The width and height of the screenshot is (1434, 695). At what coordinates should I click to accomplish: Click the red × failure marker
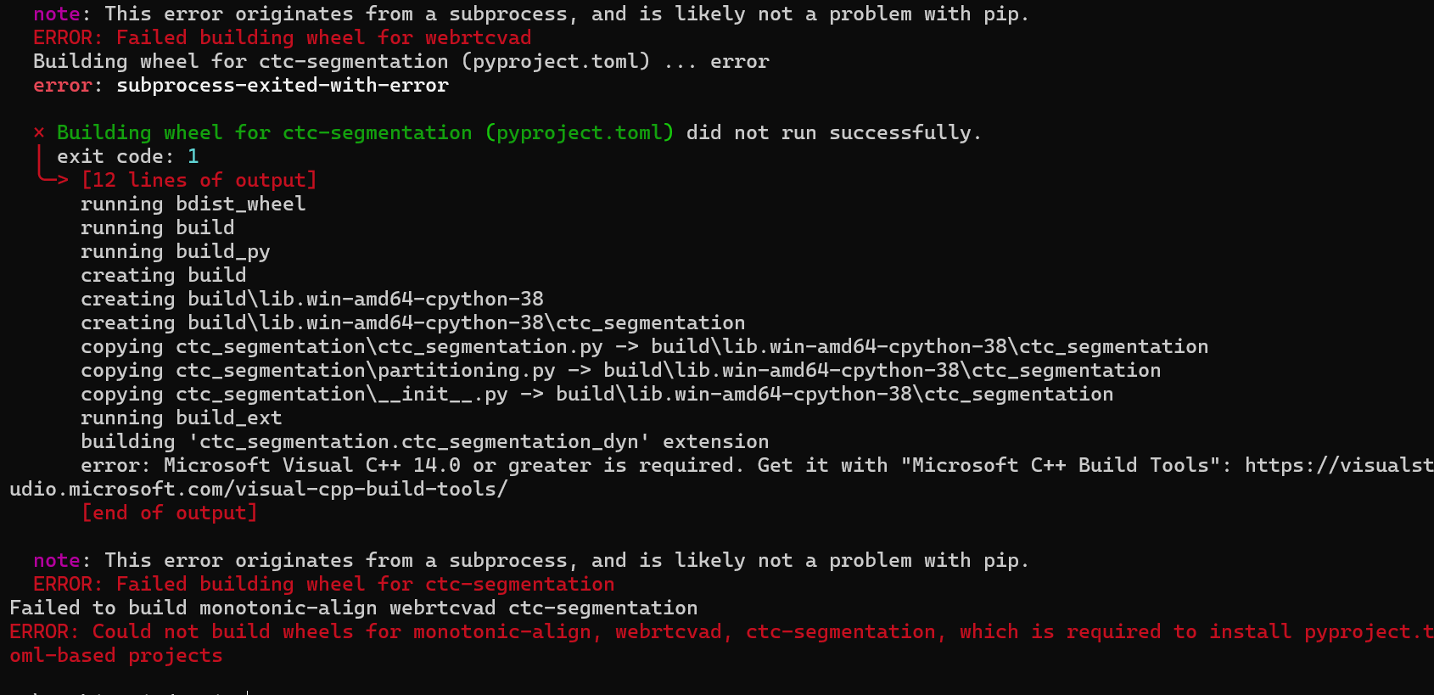39,132
